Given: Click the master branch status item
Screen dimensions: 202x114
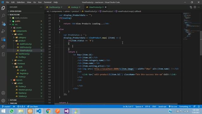Looking at the screenshot, I should click(x=6, y=106).
